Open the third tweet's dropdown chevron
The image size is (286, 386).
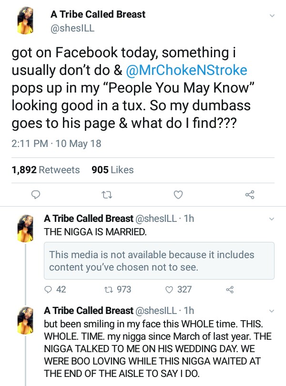272,311
